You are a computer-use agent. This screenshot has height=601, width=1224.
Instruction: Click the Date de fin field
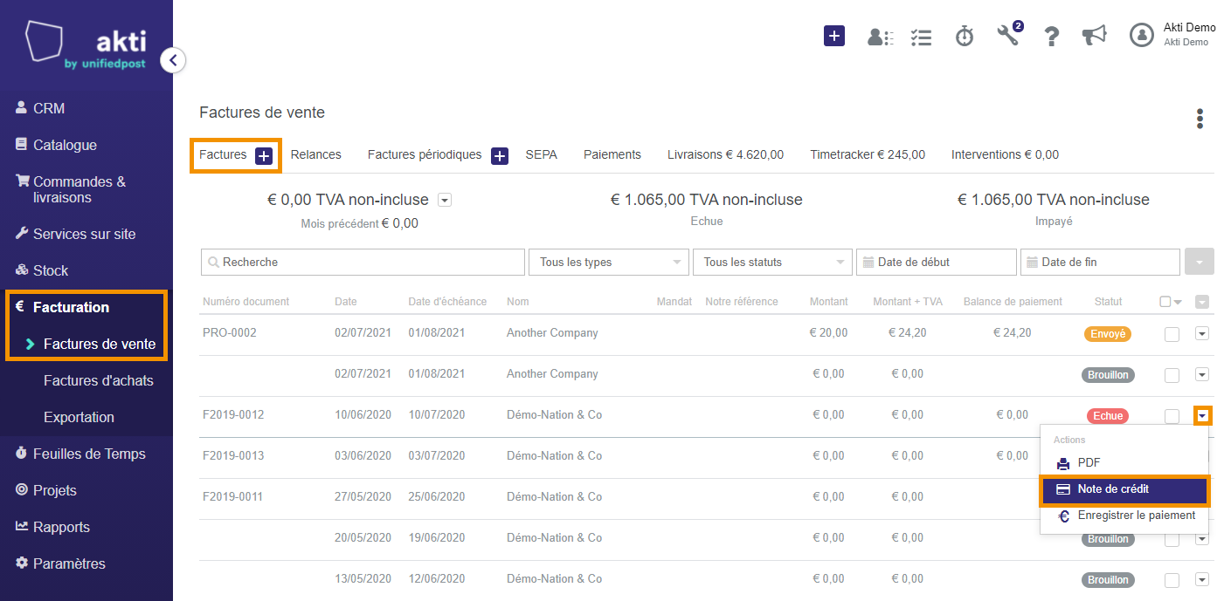[x=1100, y=262]
